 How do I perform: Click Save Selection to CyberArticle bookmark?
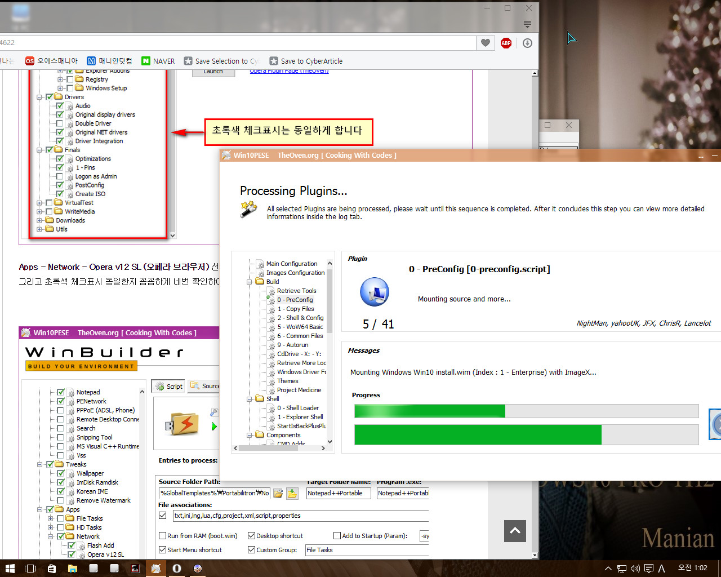pos(221,61)
